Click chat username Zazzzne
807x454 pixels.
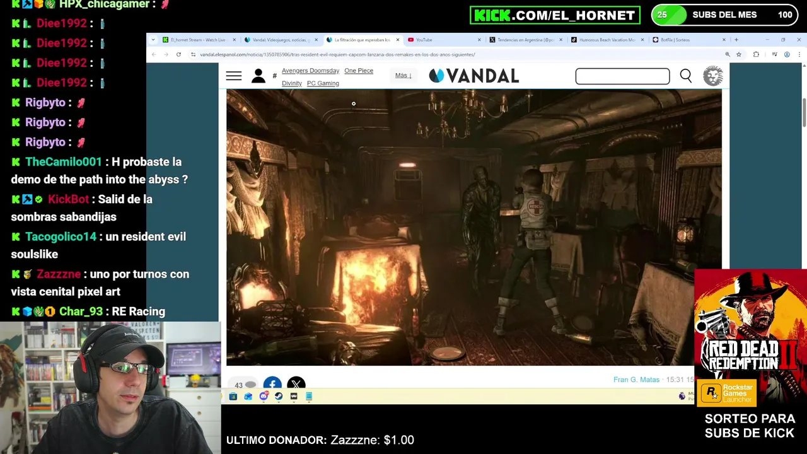pyautogui.click(x=59, y=274)
